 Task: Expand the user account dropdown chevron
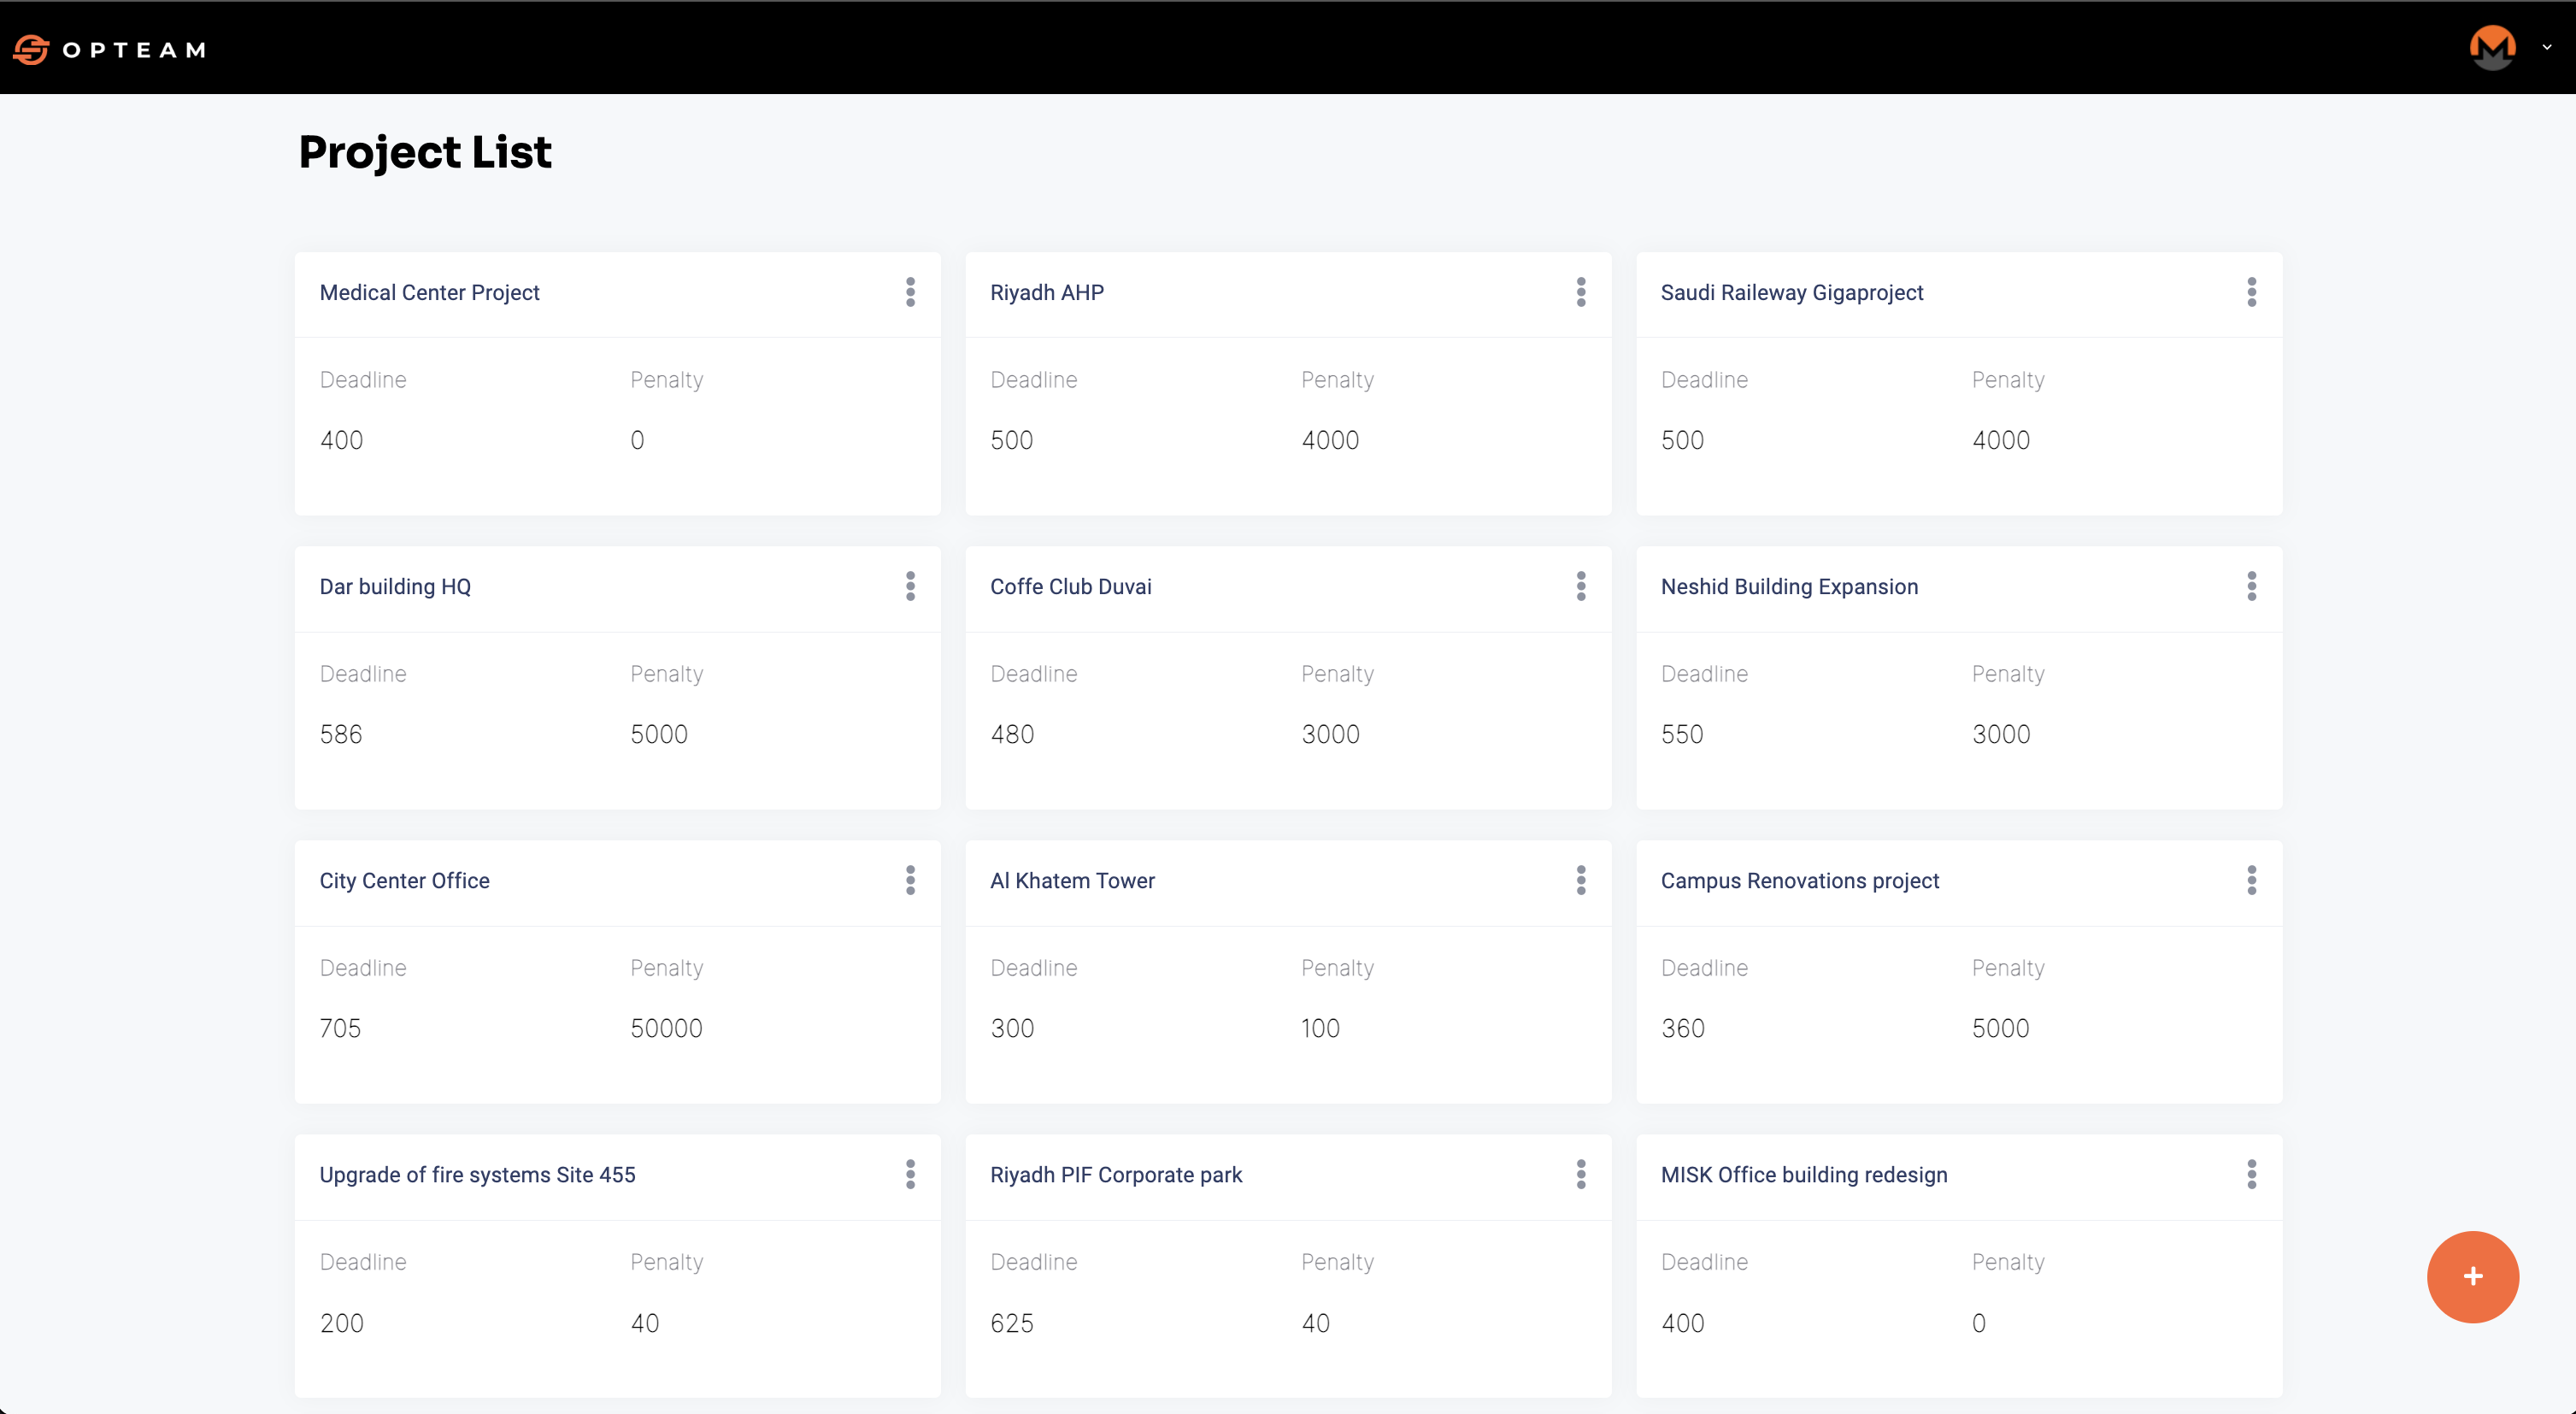point(2547,47)
